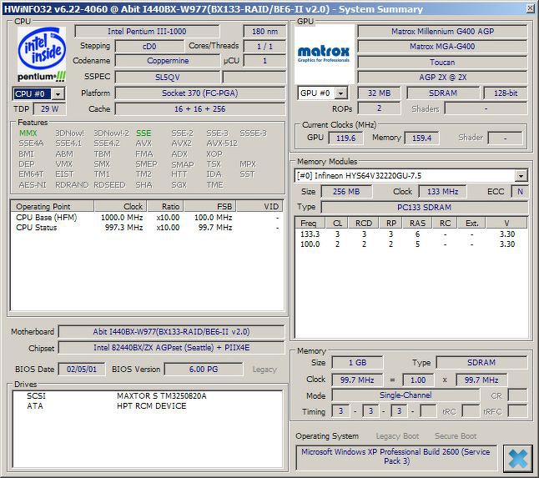The image size is (539, 478).
Task: Click the ECC N indicator field
Action: tap(520, 191)
